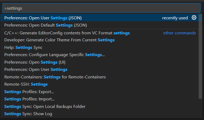Select Configure Language Specific Settings
Viewport: 204px width, 120px height.
(x=54, y=55)
